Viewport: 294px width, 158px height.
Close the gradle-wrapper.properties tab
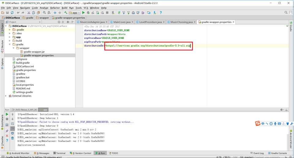point(233,22)
